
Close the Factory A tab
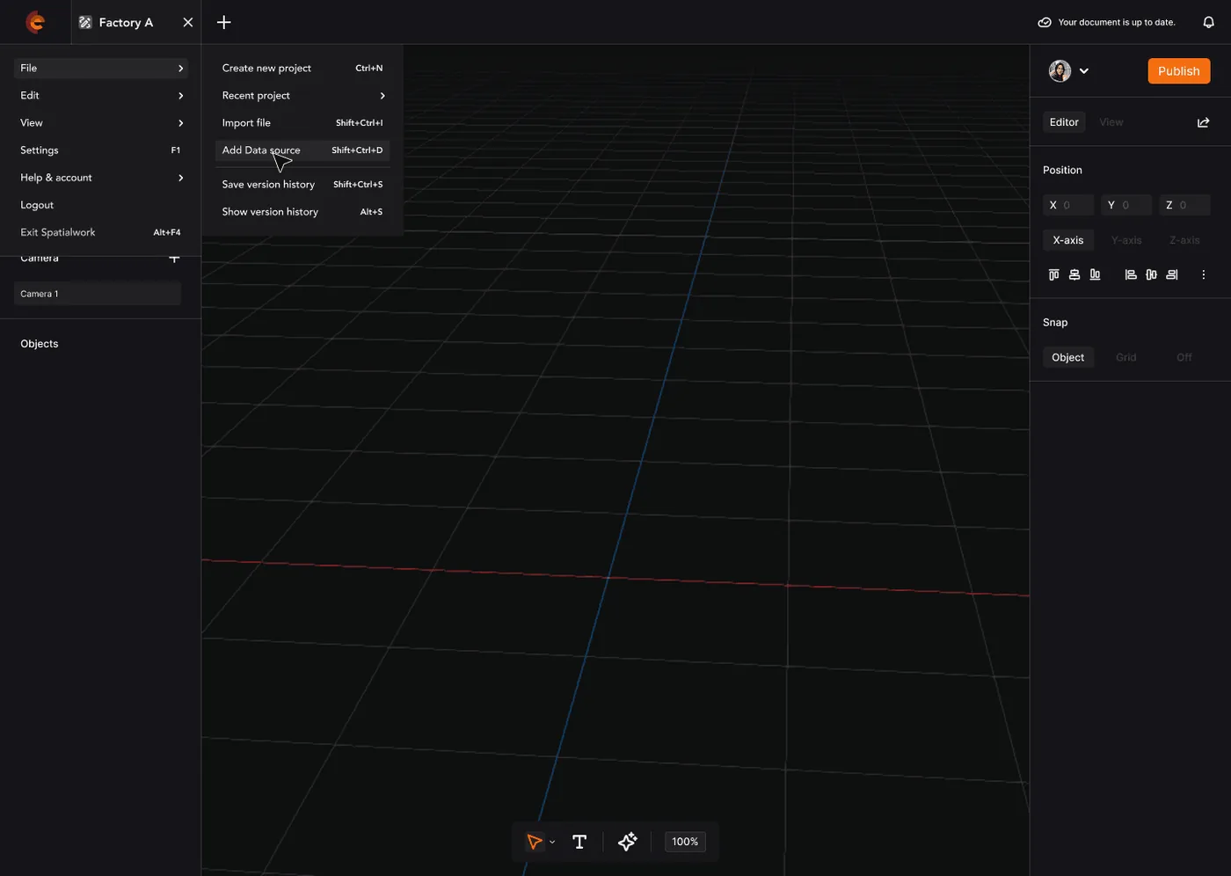point(188,22)
